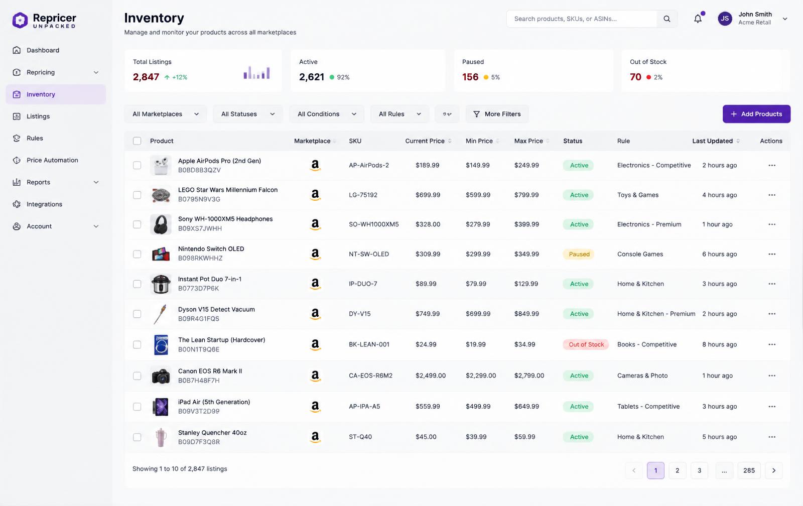The width and height of the screenshot is (803, 506).
Task: Check the Apple AirPods Pro row checkbox
Action: tap(137, 165)
